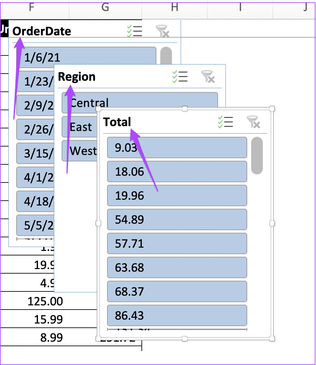Click the Total slicer scrollbar thumb

click(257, 156)
